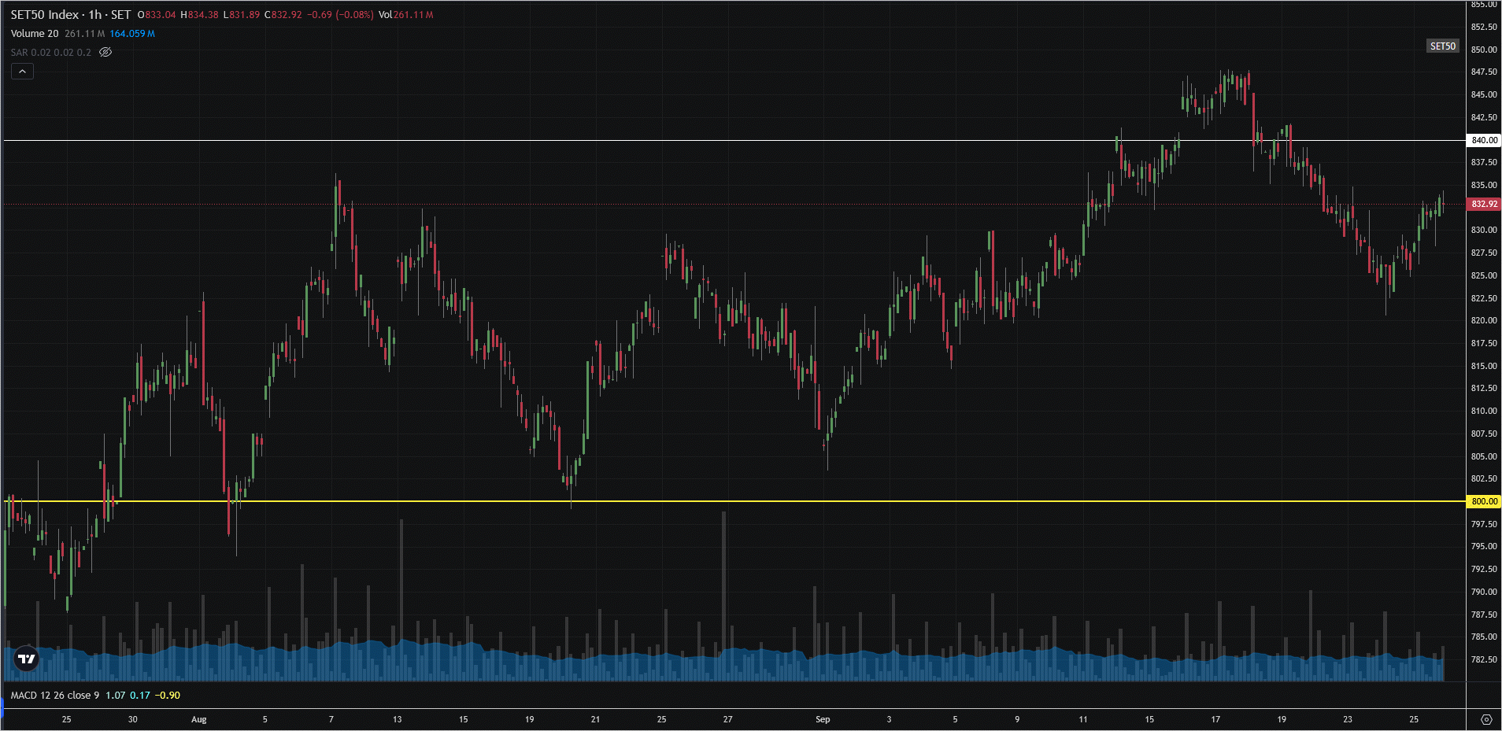Click the blue volume MA value 164.059 M
The height and width of the screenshot is (731, 1502).
tap(132, 34)
